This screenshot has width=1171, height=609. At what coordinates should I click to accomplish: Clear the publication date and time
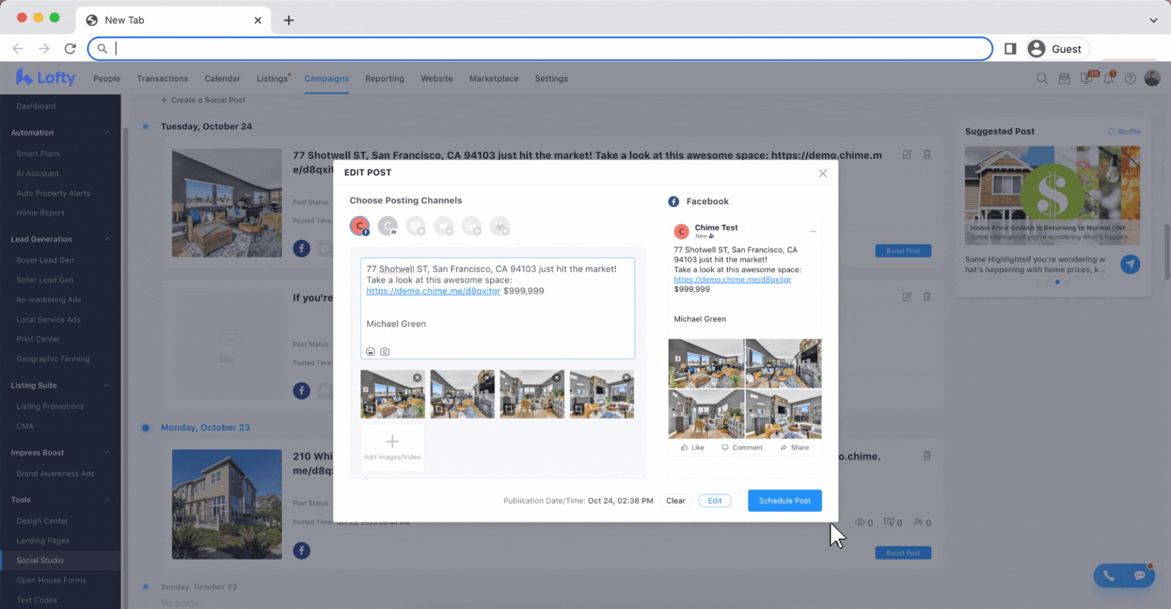point(675,501)
